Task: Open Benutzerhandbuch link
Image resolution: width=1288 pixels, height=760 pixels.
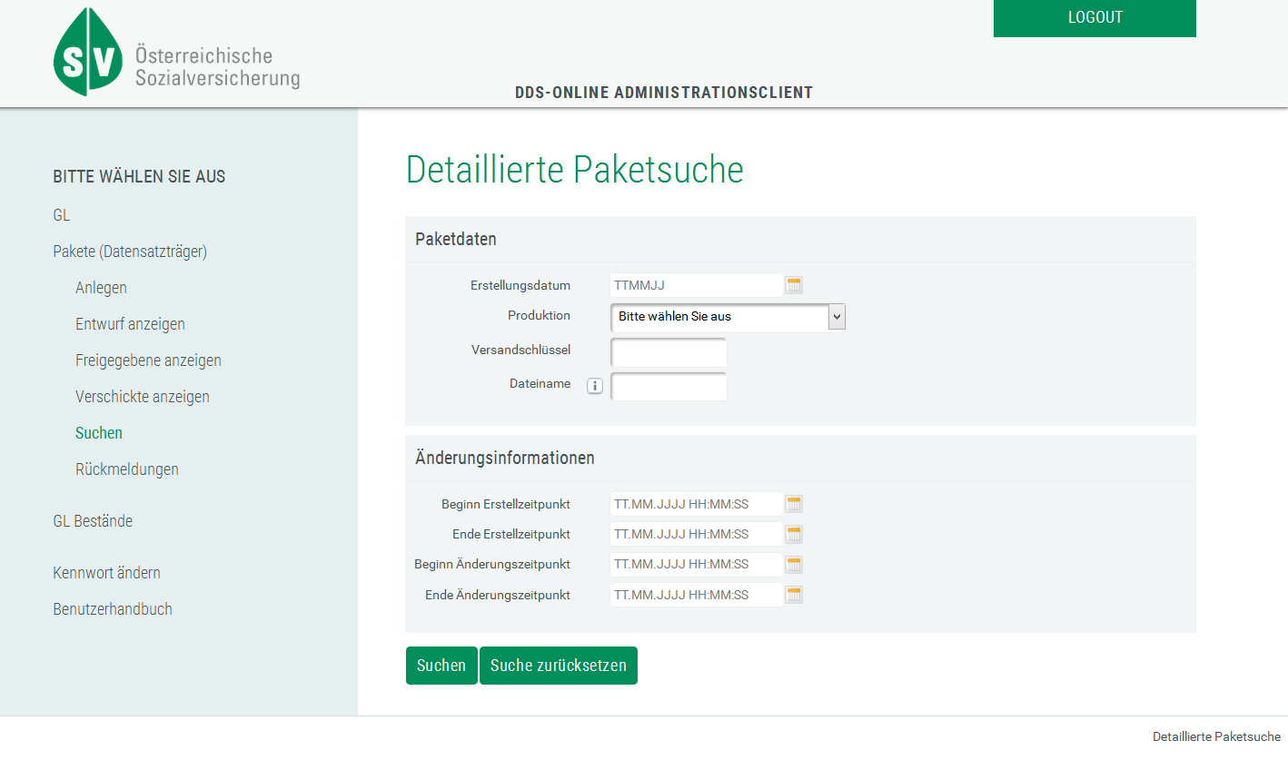Action: click(113, 609)
